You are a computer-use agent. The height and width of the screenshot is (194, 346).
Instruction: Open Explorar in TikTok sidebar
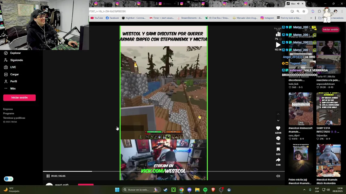point(12,53)
